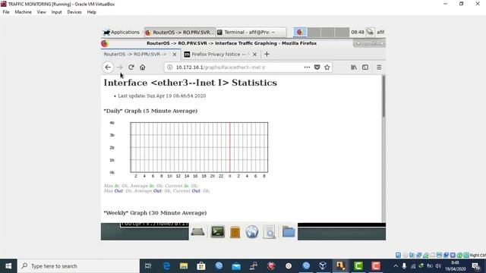Open File Explorer from taskbar
Screen dimensions: 486x273
click(x=184, y=266)
